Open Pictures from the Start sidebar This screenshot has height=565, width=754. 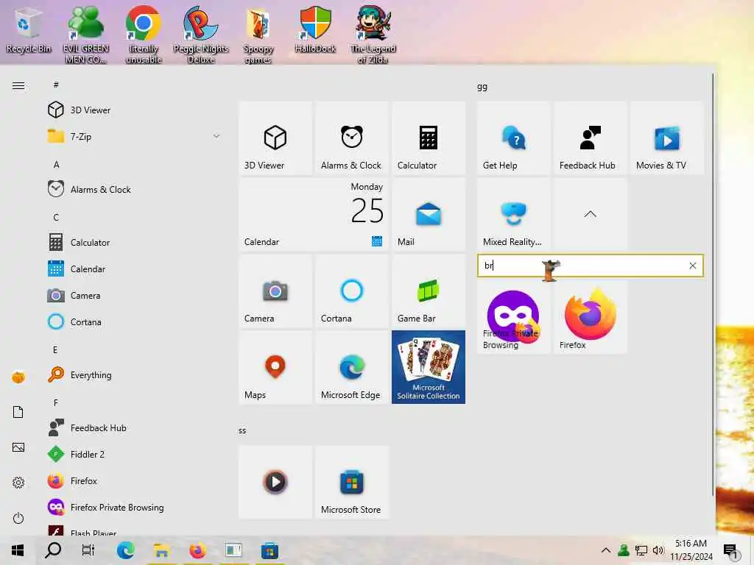click(x=18, y=447)
